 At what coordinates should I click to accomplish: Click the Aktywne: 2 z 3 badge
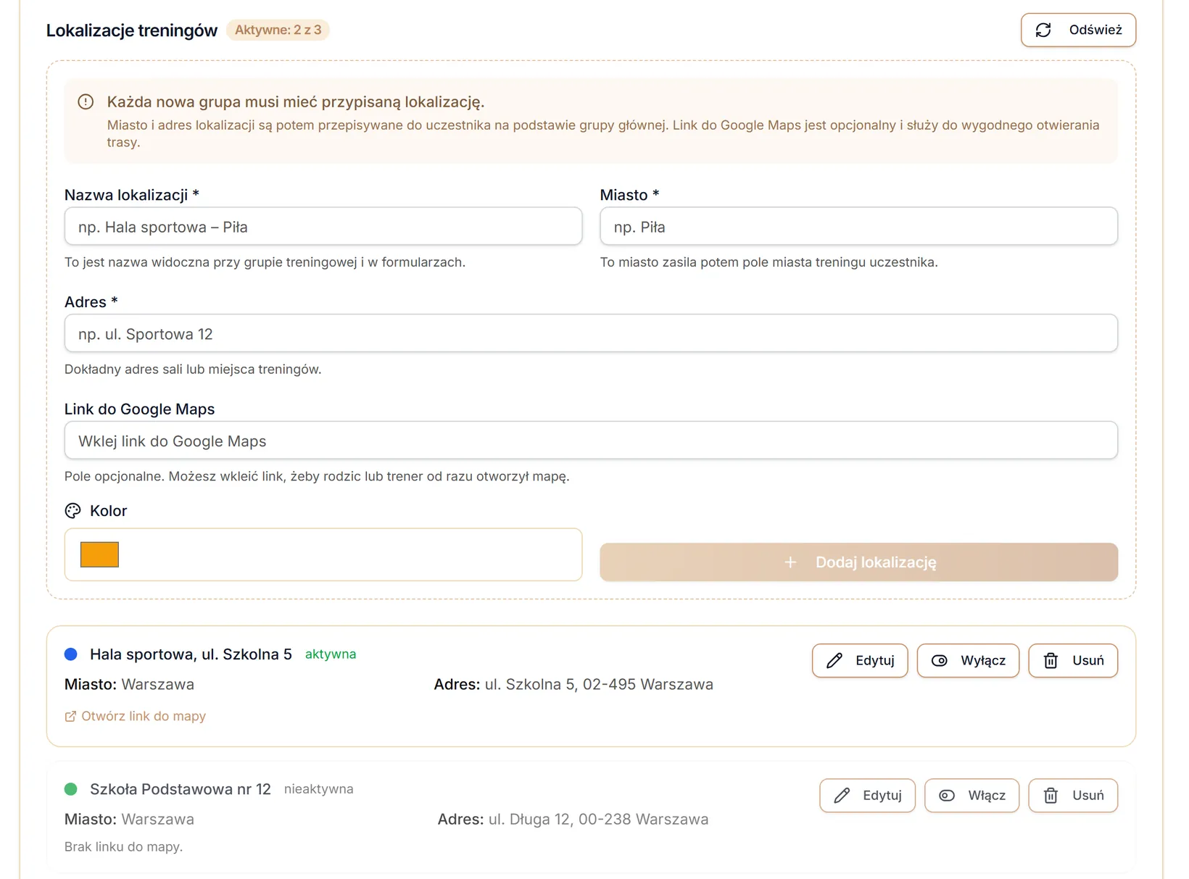pos(278,30)
